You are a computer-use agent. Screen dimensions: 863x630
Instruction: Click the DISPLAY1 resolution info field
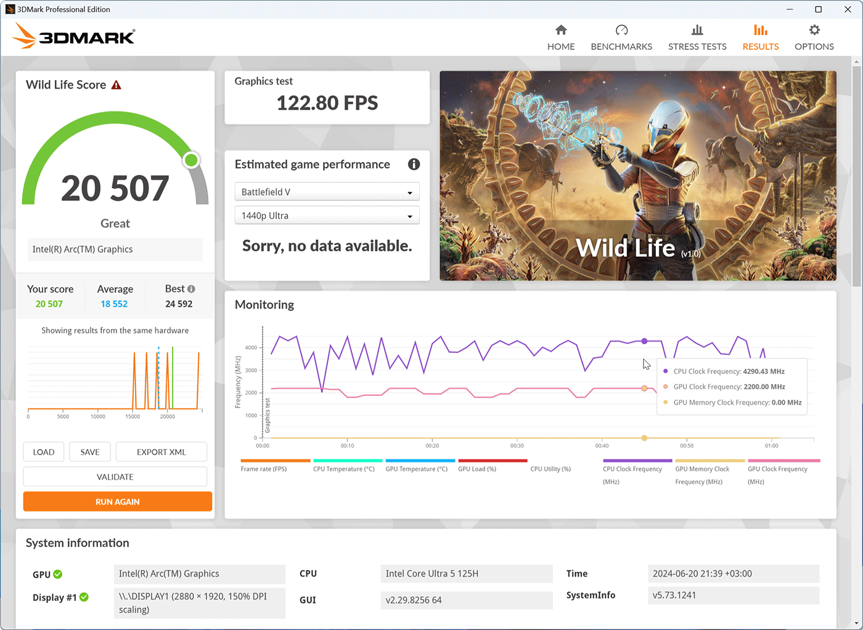click(200, 603)
